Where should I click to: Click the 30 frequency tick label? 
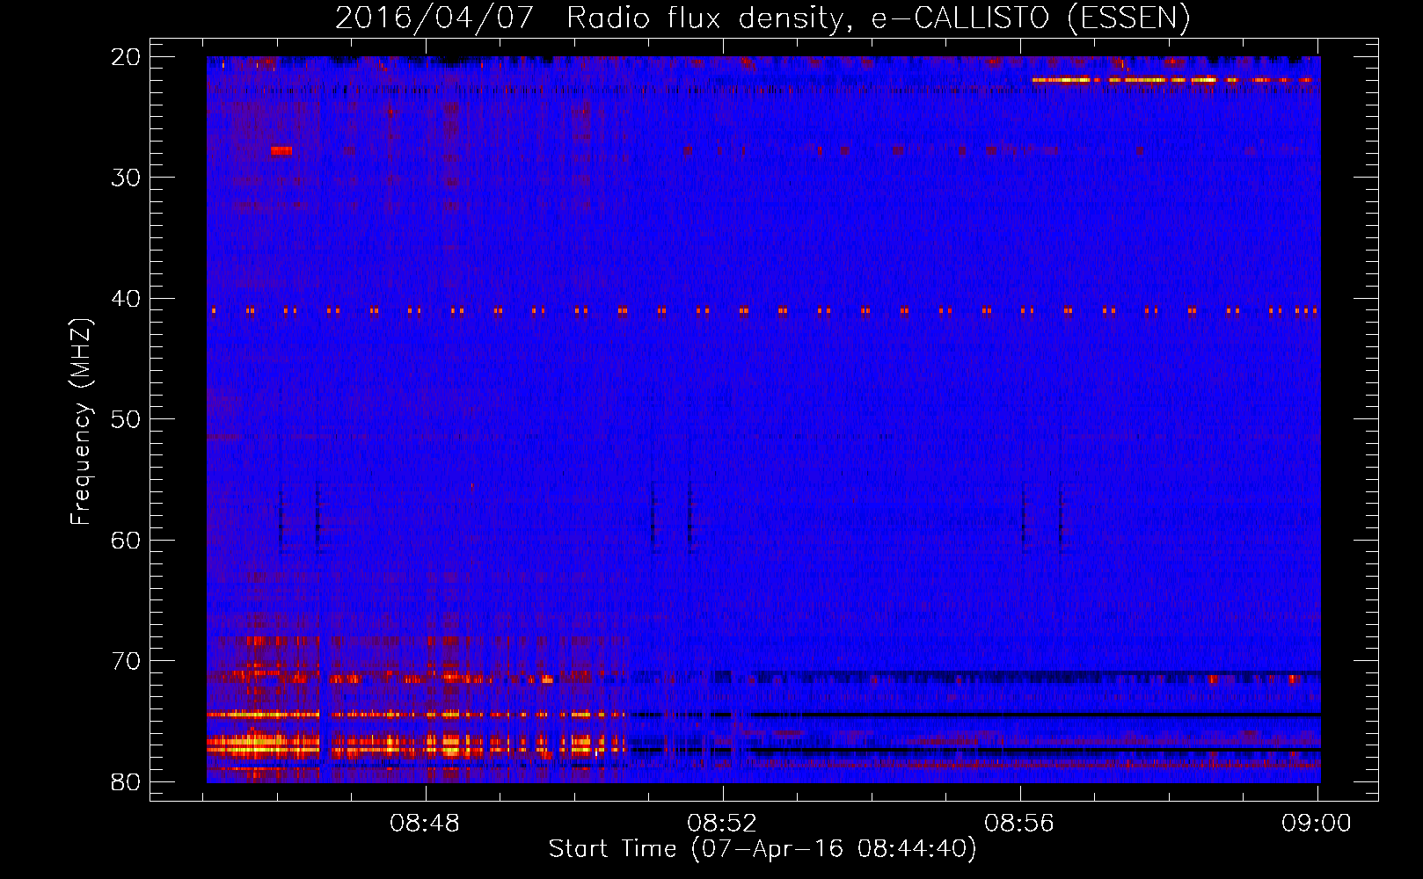point(127,178)
